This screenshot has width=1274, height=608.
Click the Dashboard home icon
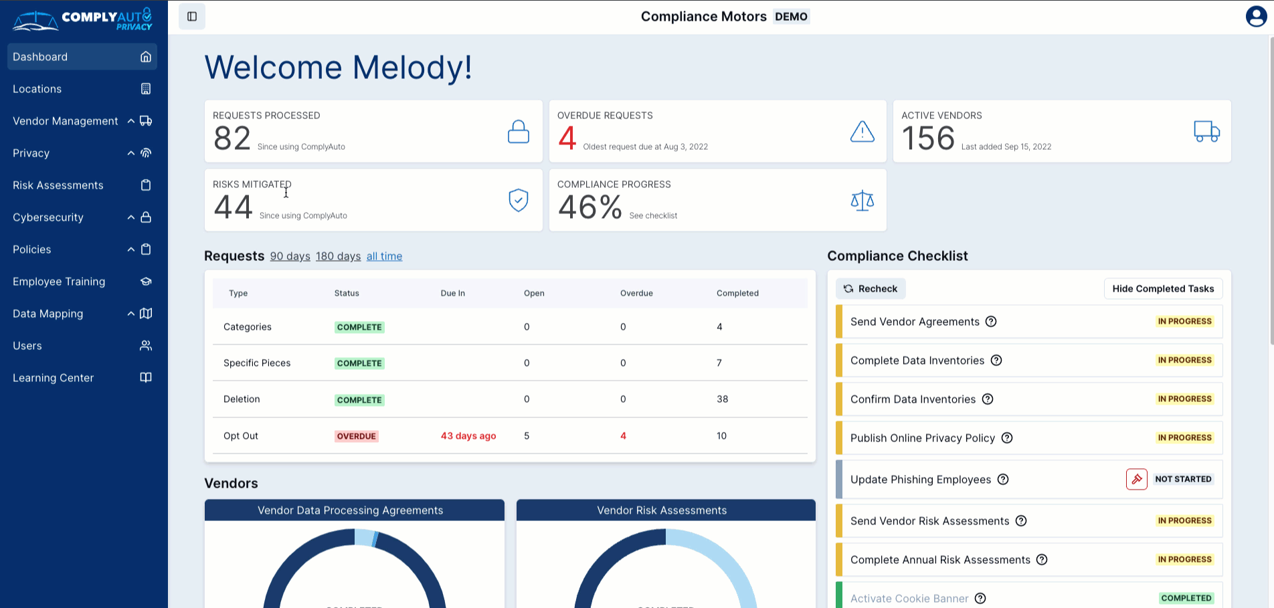(146, 57)
